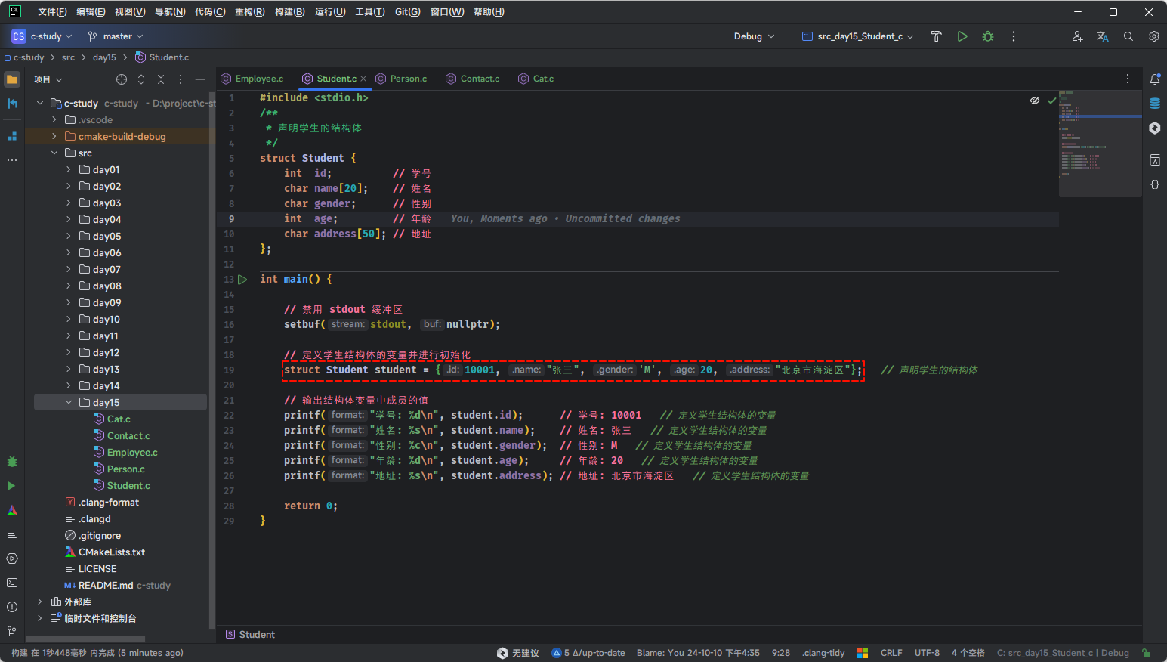Click UTF-8 encoding in status bar
The height and width of the screenshot is (662, 1167).
pyautogui.click(x=927, y=653)
